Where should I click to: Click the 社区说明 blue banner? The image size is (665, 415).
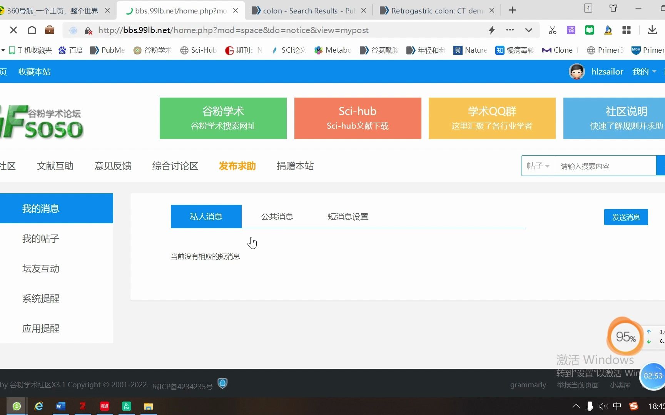[614, 118]
